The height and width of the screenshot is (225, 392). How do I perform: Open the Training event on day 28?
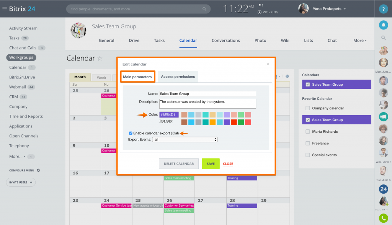(242, 205)
